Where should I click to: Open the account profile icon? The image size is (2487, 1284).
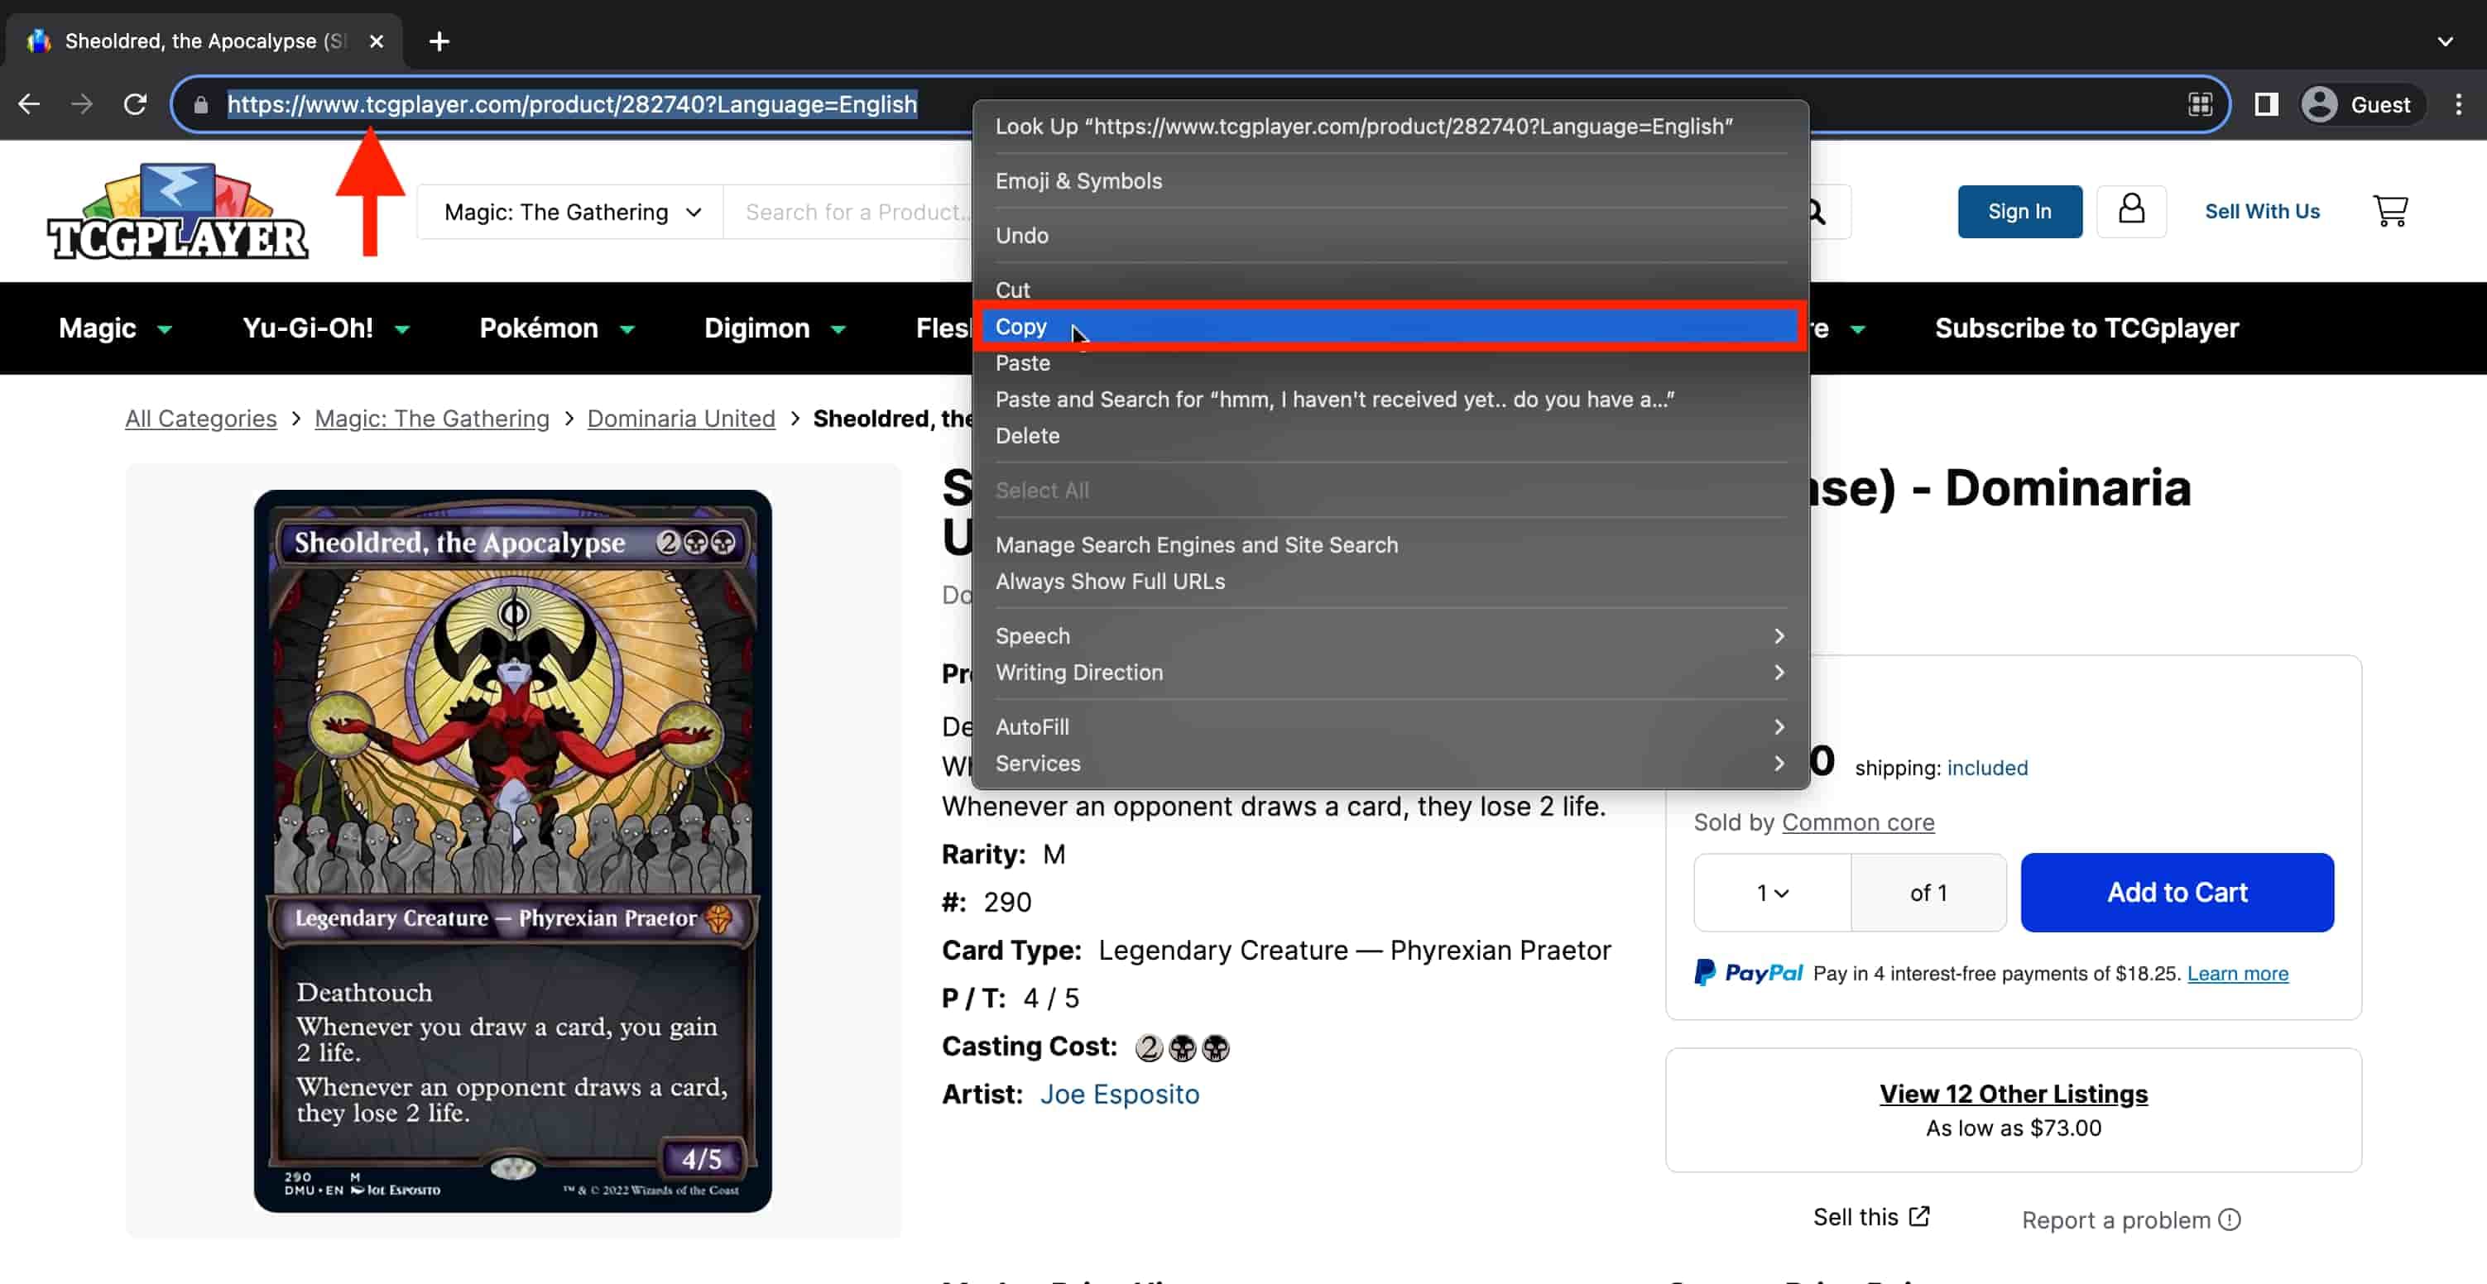click(2131, 210)
